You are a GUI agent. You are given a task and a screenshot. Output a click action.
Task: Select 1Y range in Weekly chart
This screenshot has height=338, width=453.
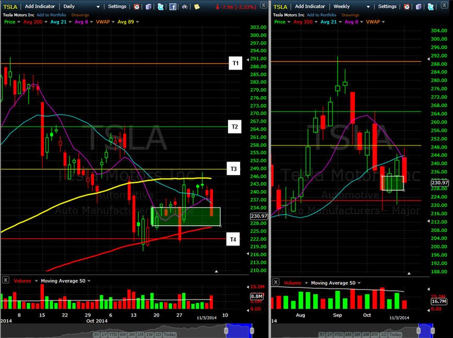point(330,334)
